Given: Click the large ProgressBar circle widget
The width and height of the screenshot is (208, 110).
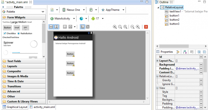Looking at the screenshot, I should 34,44.
